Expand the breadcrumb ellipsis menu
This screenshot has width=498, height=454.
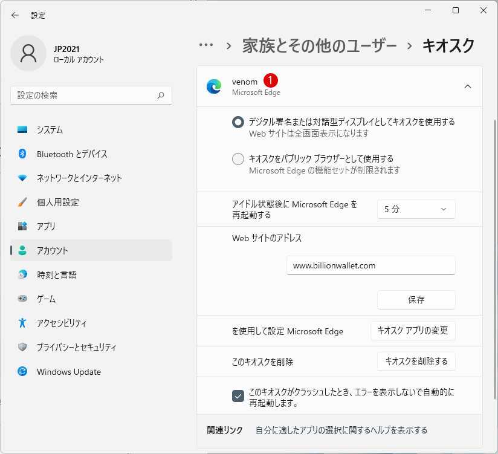tap(206, 45)
